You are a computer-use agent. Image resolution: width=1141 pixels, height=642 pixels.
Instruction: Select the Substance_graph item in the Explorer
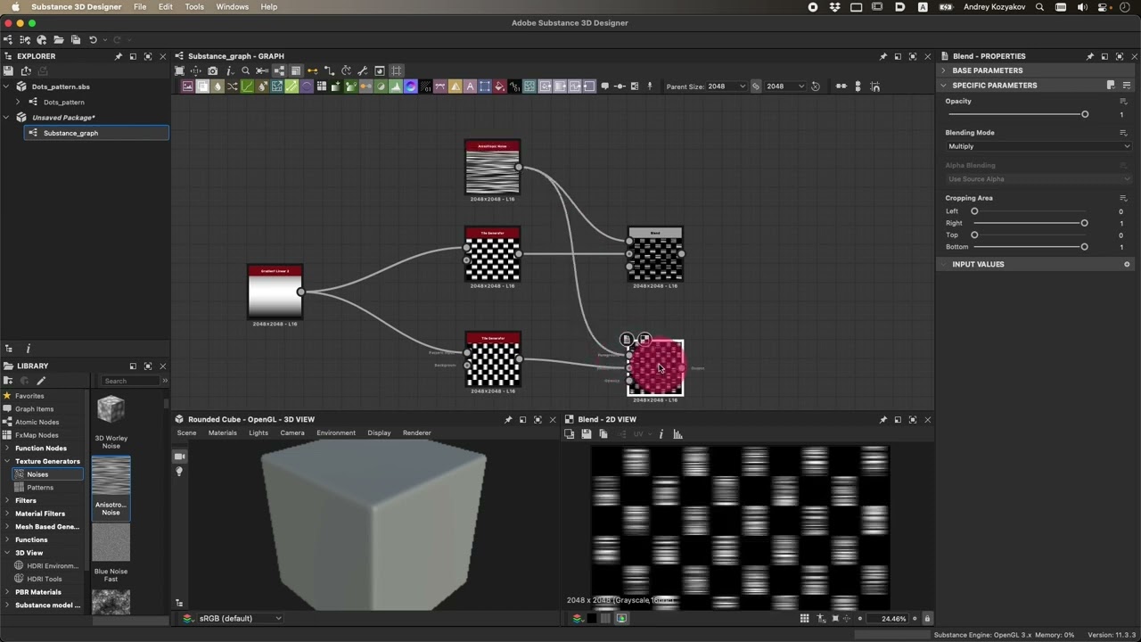point(96,133)
